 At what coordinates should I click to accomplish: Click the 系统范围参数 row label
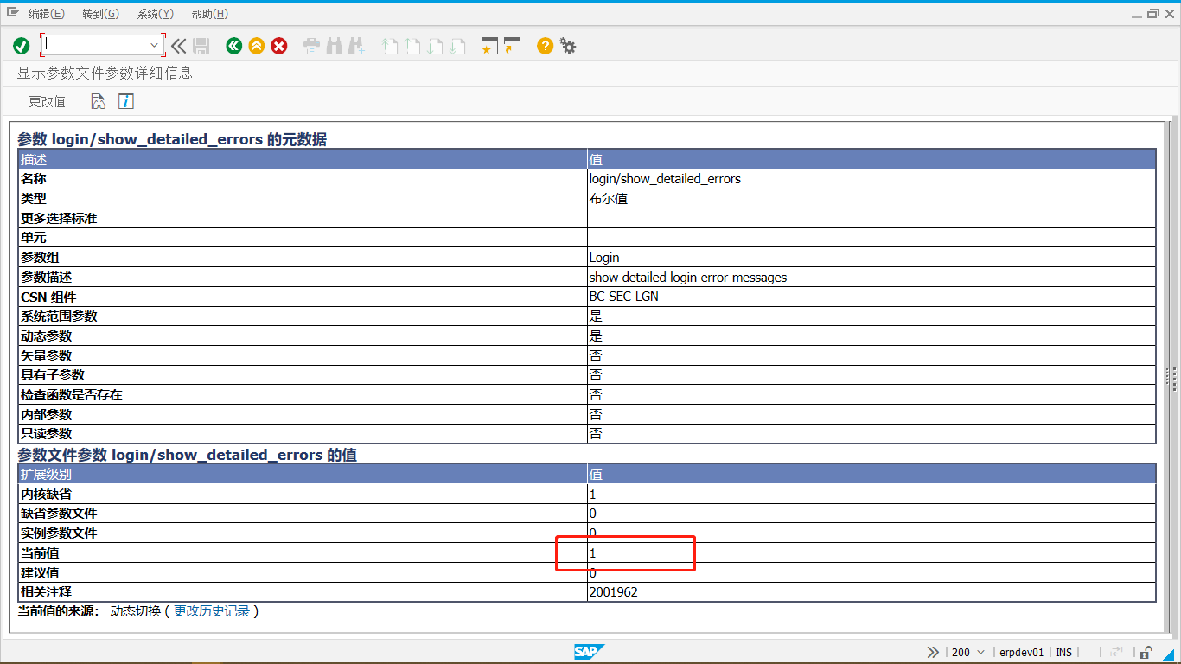tap(59, 316)
